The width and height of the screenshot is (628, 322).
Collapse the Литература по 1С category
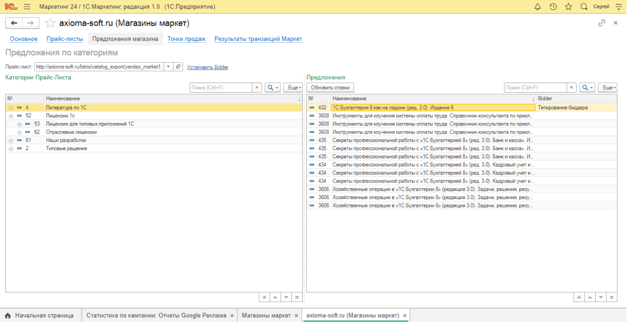click(10, 108)
